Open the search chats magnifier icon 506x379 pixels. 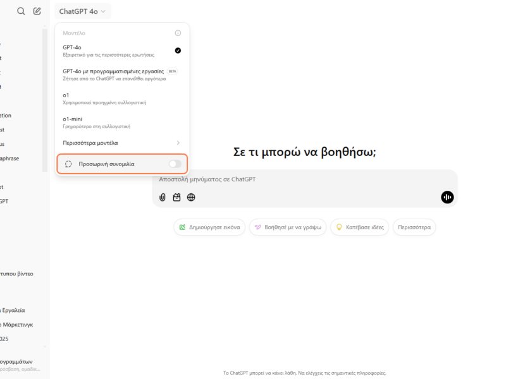(x=21, y=11)
